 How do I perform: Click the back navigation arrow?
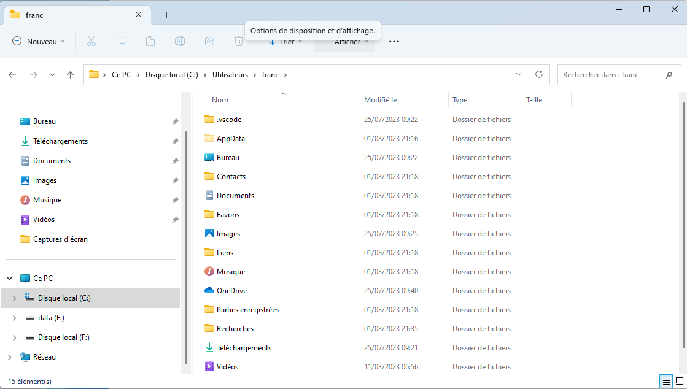click(12, 75)
